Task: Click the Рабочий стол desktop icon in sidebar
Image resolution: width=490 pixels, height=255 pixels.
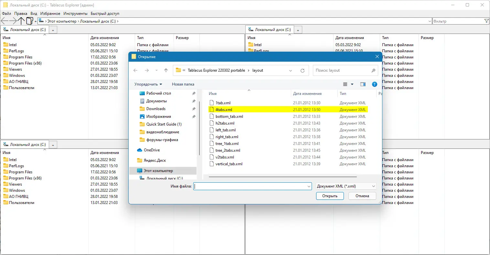Action: (142, 93)
